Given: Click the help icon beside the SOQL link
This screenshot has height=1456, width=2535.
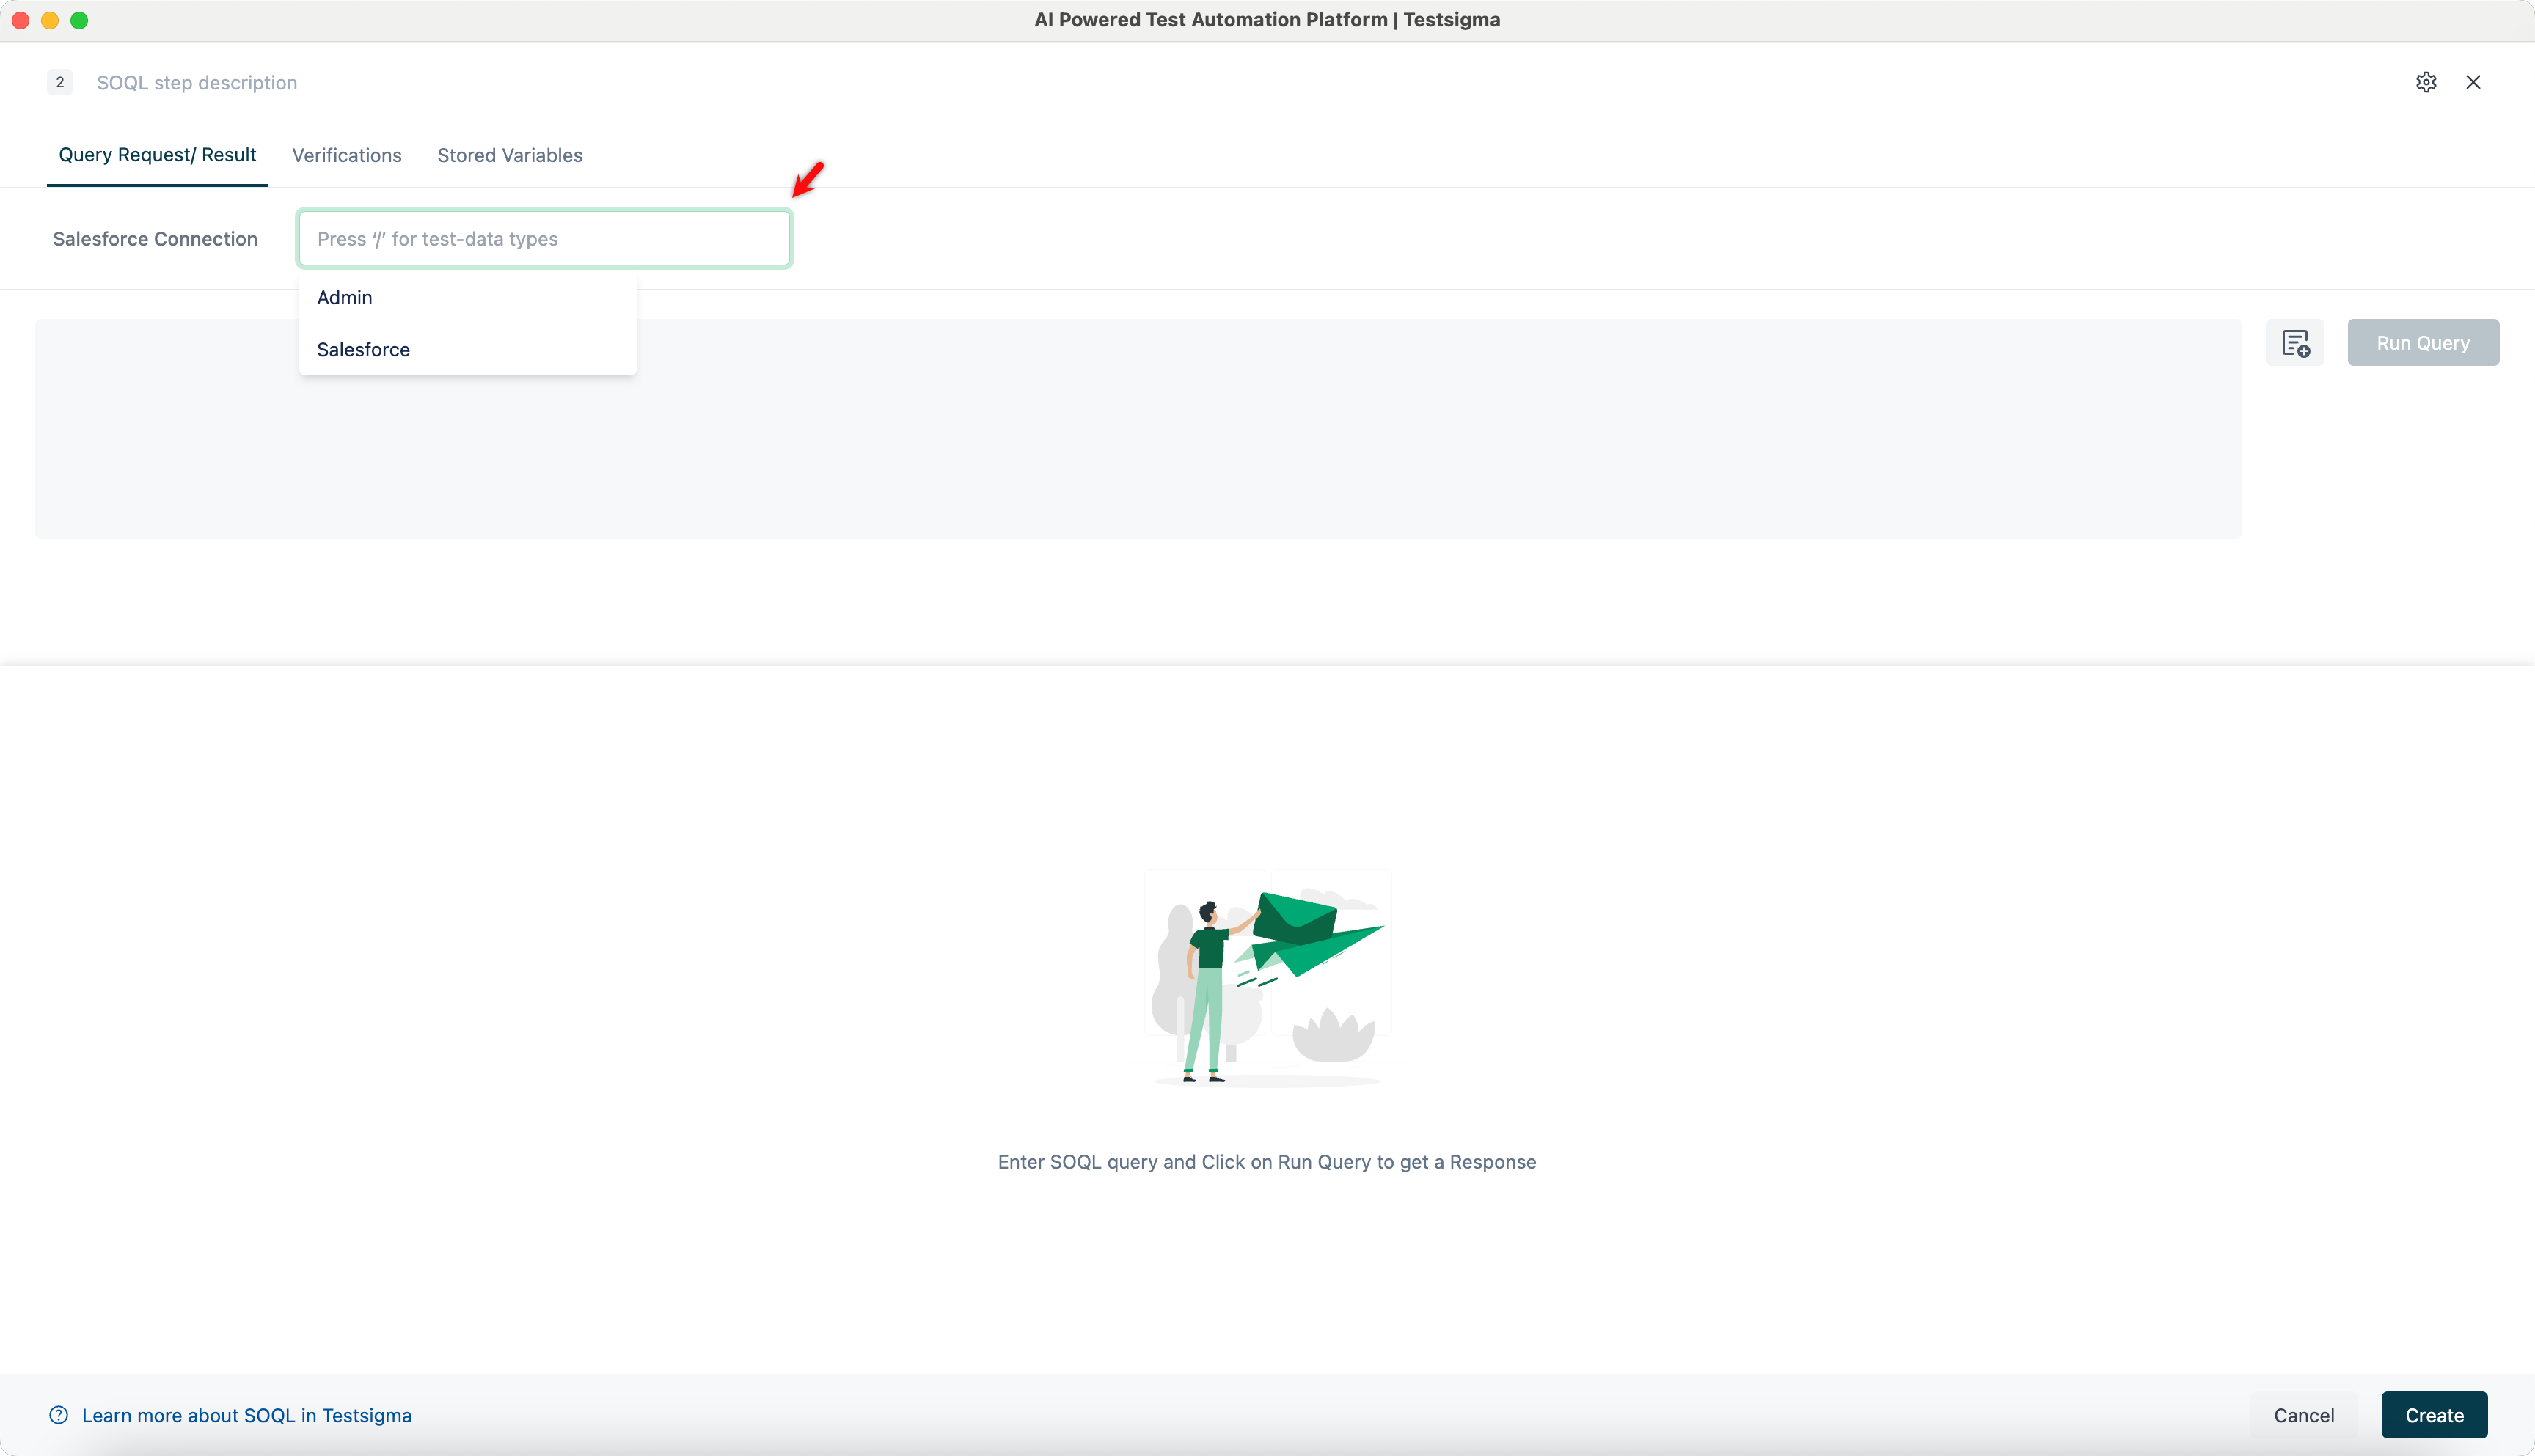Looking at the screenshot, I should 58,1414.
